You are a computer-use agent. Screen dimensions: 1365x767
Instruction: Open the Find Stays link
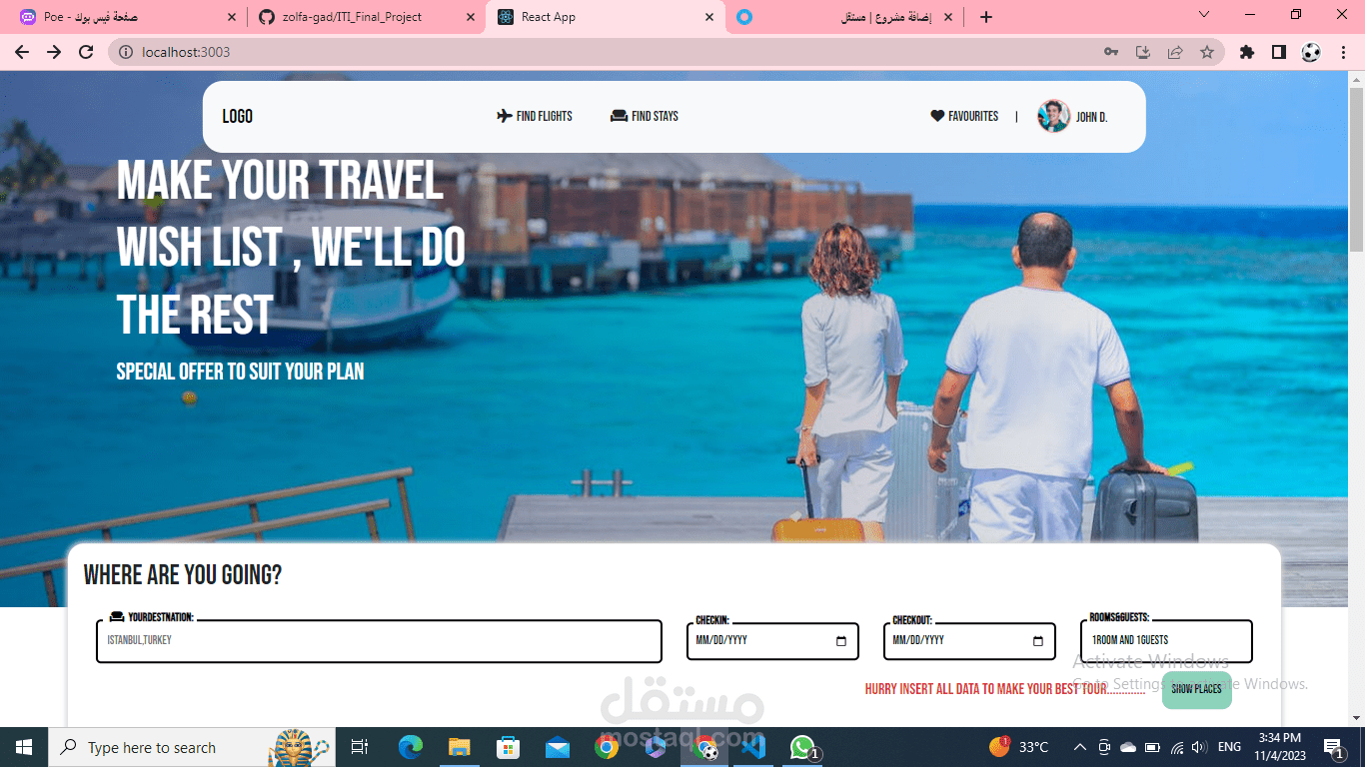coord(645,116)
